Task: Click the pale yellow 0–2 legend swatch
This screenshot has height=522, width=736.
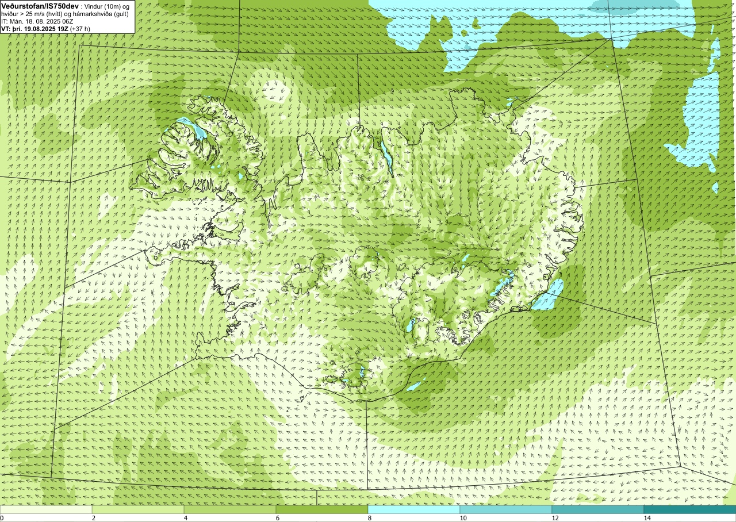Action: click(46, 509)
